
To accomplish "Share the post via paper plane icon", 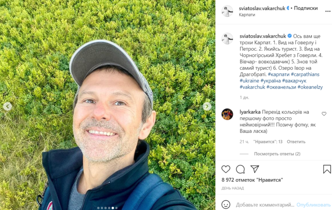I will click(x=255, y=169).
